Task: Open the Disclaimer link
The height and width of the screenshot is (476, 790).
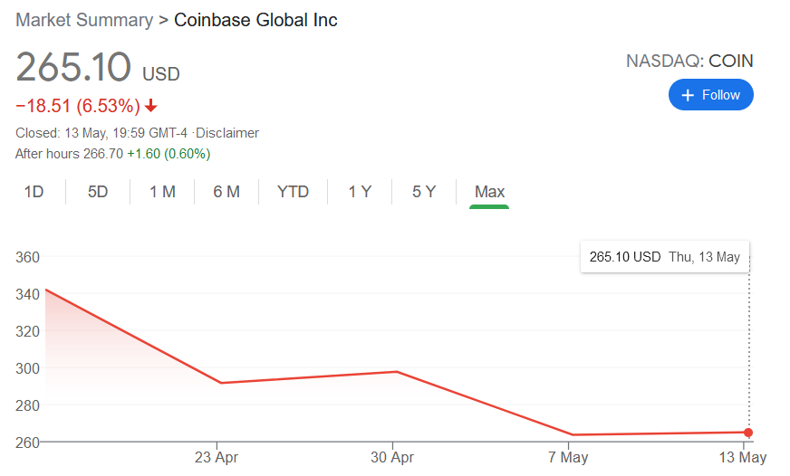Action: click(229, 133)
